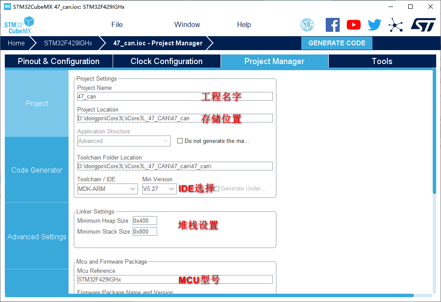Go to Home breadcrumb
The width and height of the screenshot is (441, 302).
16,43
